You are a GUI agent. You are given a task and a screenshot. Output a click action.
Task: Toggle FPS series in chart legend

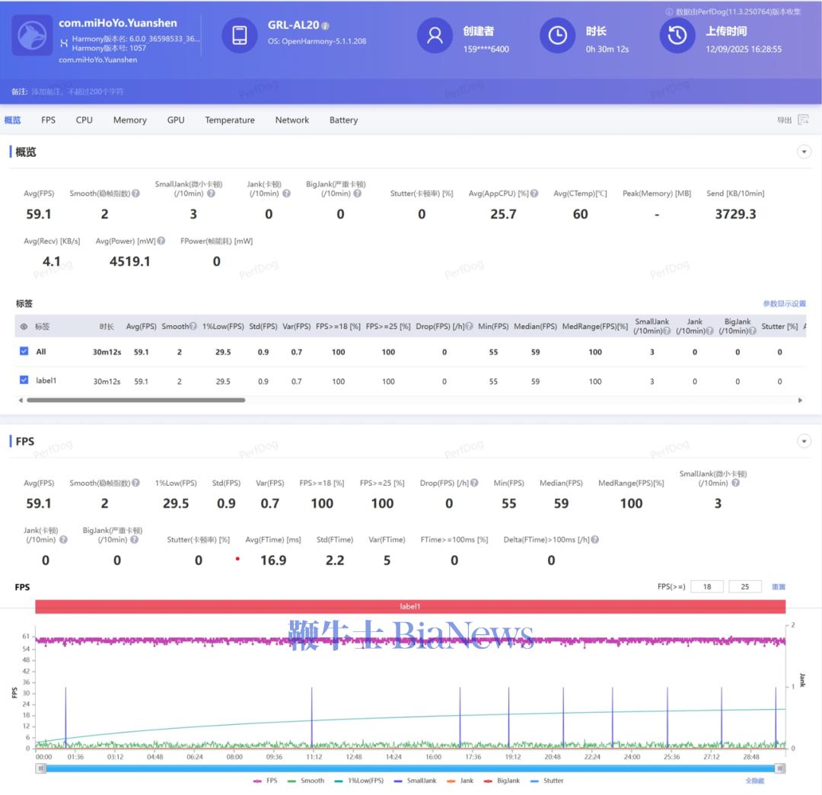(266, 781)
